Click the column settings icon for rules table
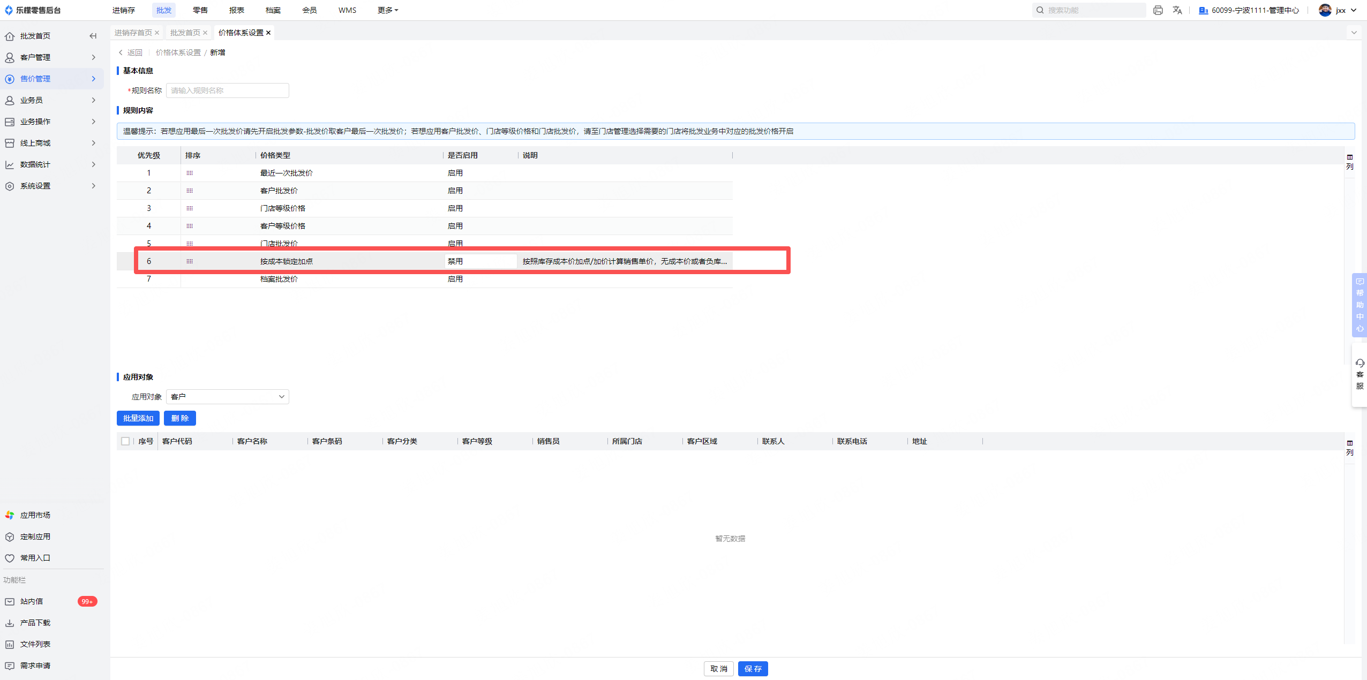Screen dimensions: 1367x680 (1349, 161)
